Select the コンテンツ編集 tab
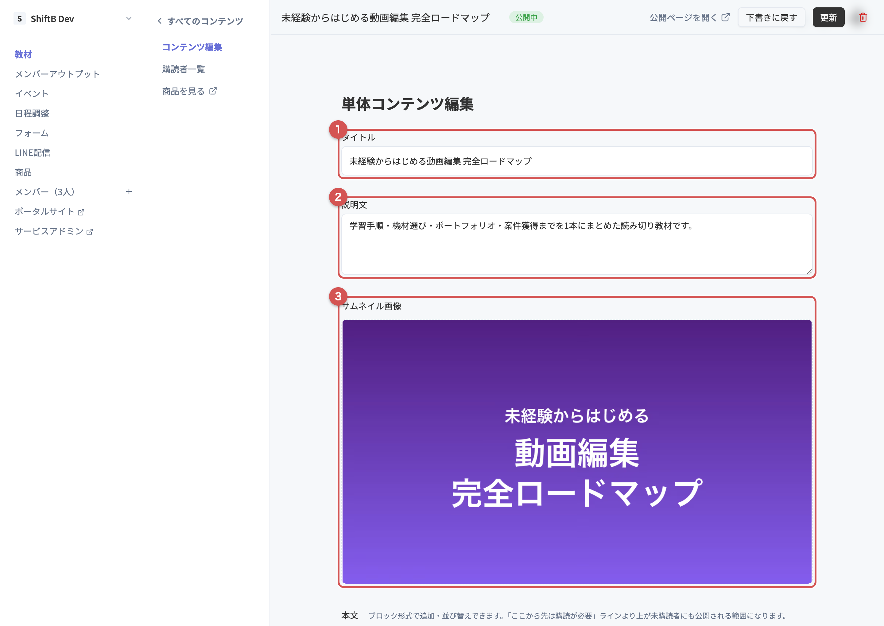The width and height of the screenshot is (884, 626). (x=192, y=47)
